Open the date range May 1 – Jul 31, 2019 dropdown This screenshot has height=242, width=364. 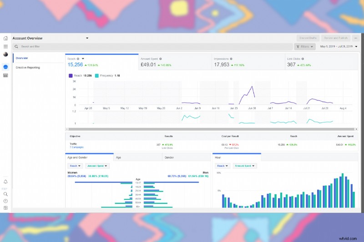pyautogui.click(x=339, y=47)
